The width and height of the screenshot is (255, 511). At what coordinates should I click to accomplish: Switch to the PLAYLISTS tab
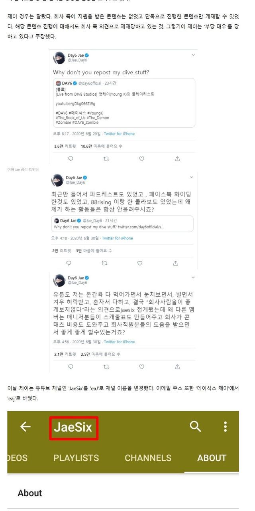pos(76,458)
